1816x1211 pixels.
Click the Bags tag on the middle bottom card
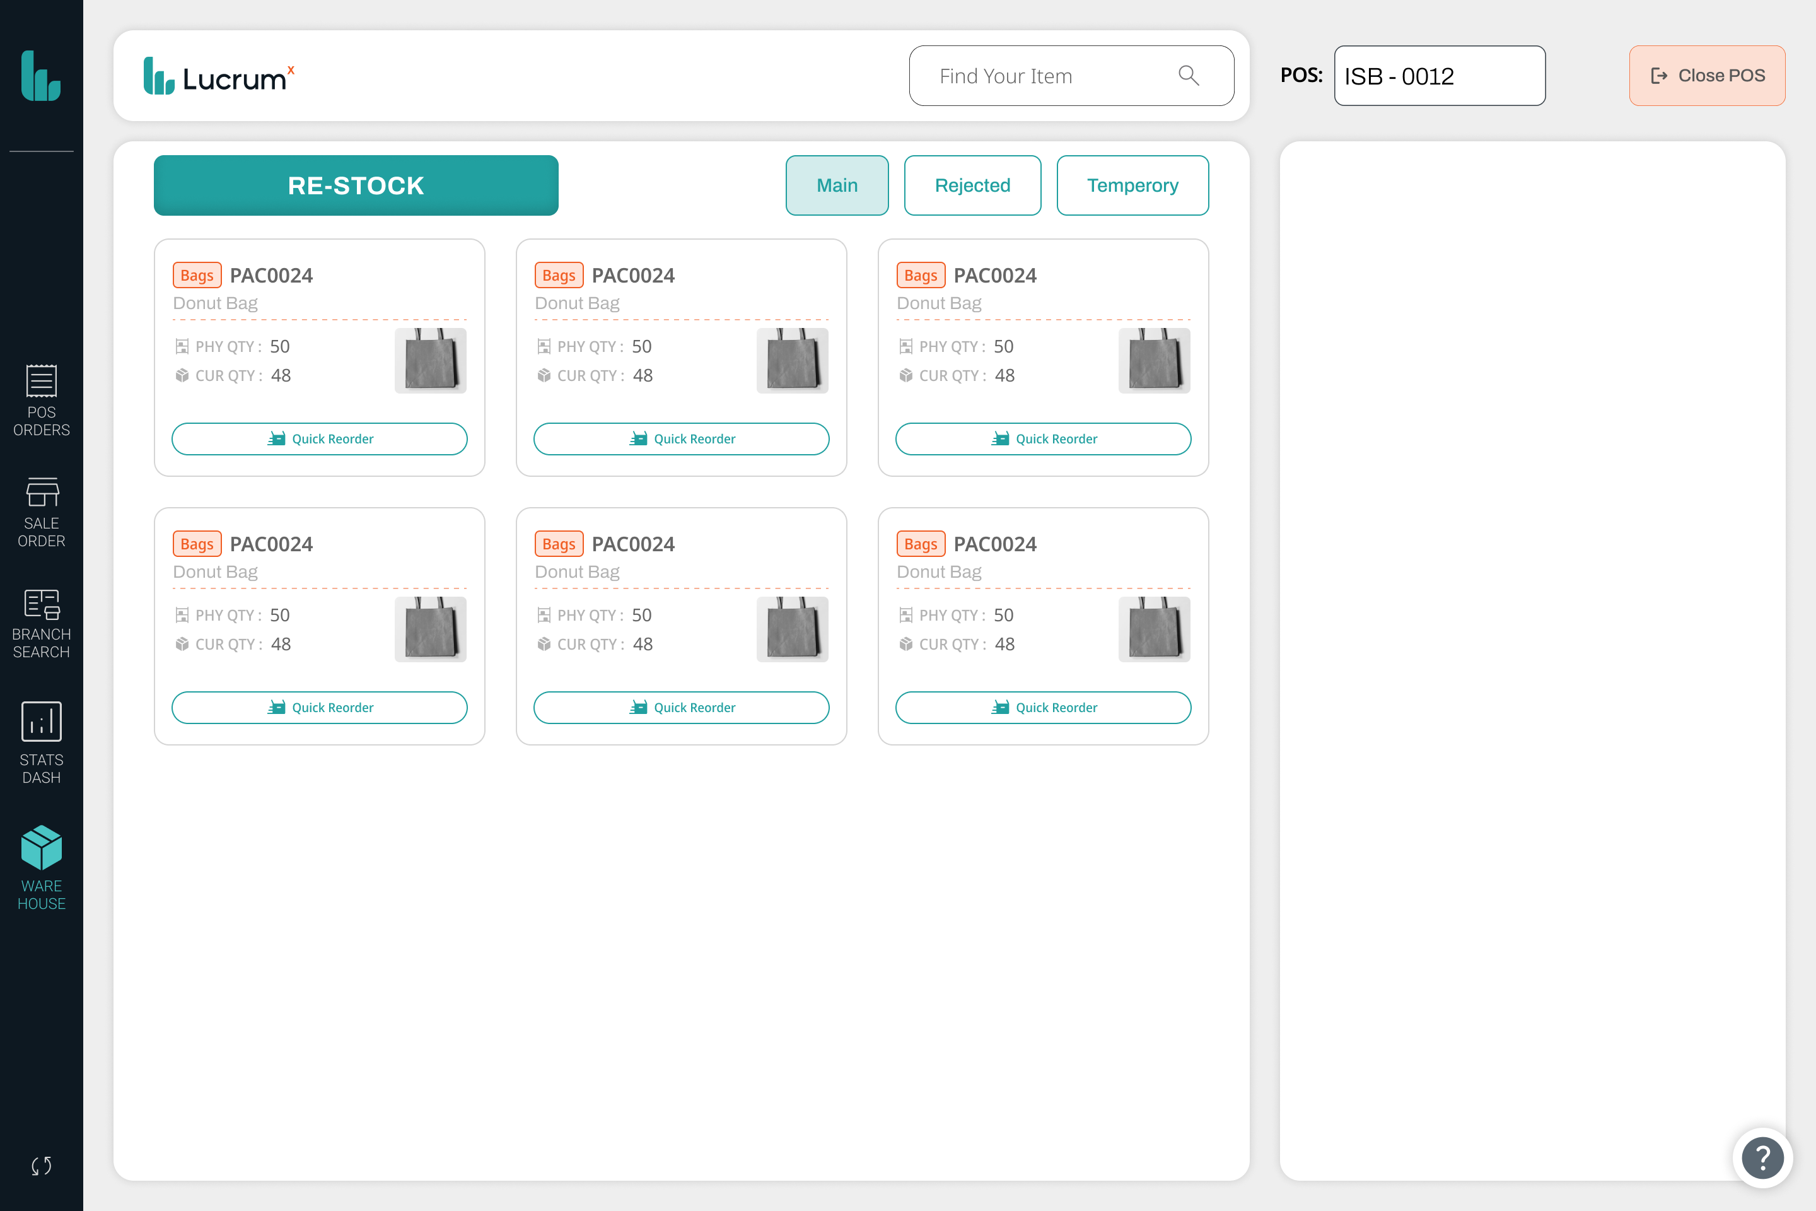point(559,544)
